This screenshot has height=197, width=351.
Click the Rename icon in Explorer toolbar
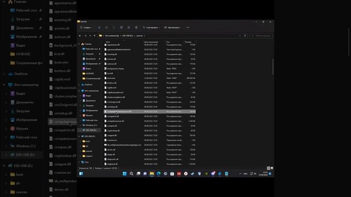pos(121,27)
